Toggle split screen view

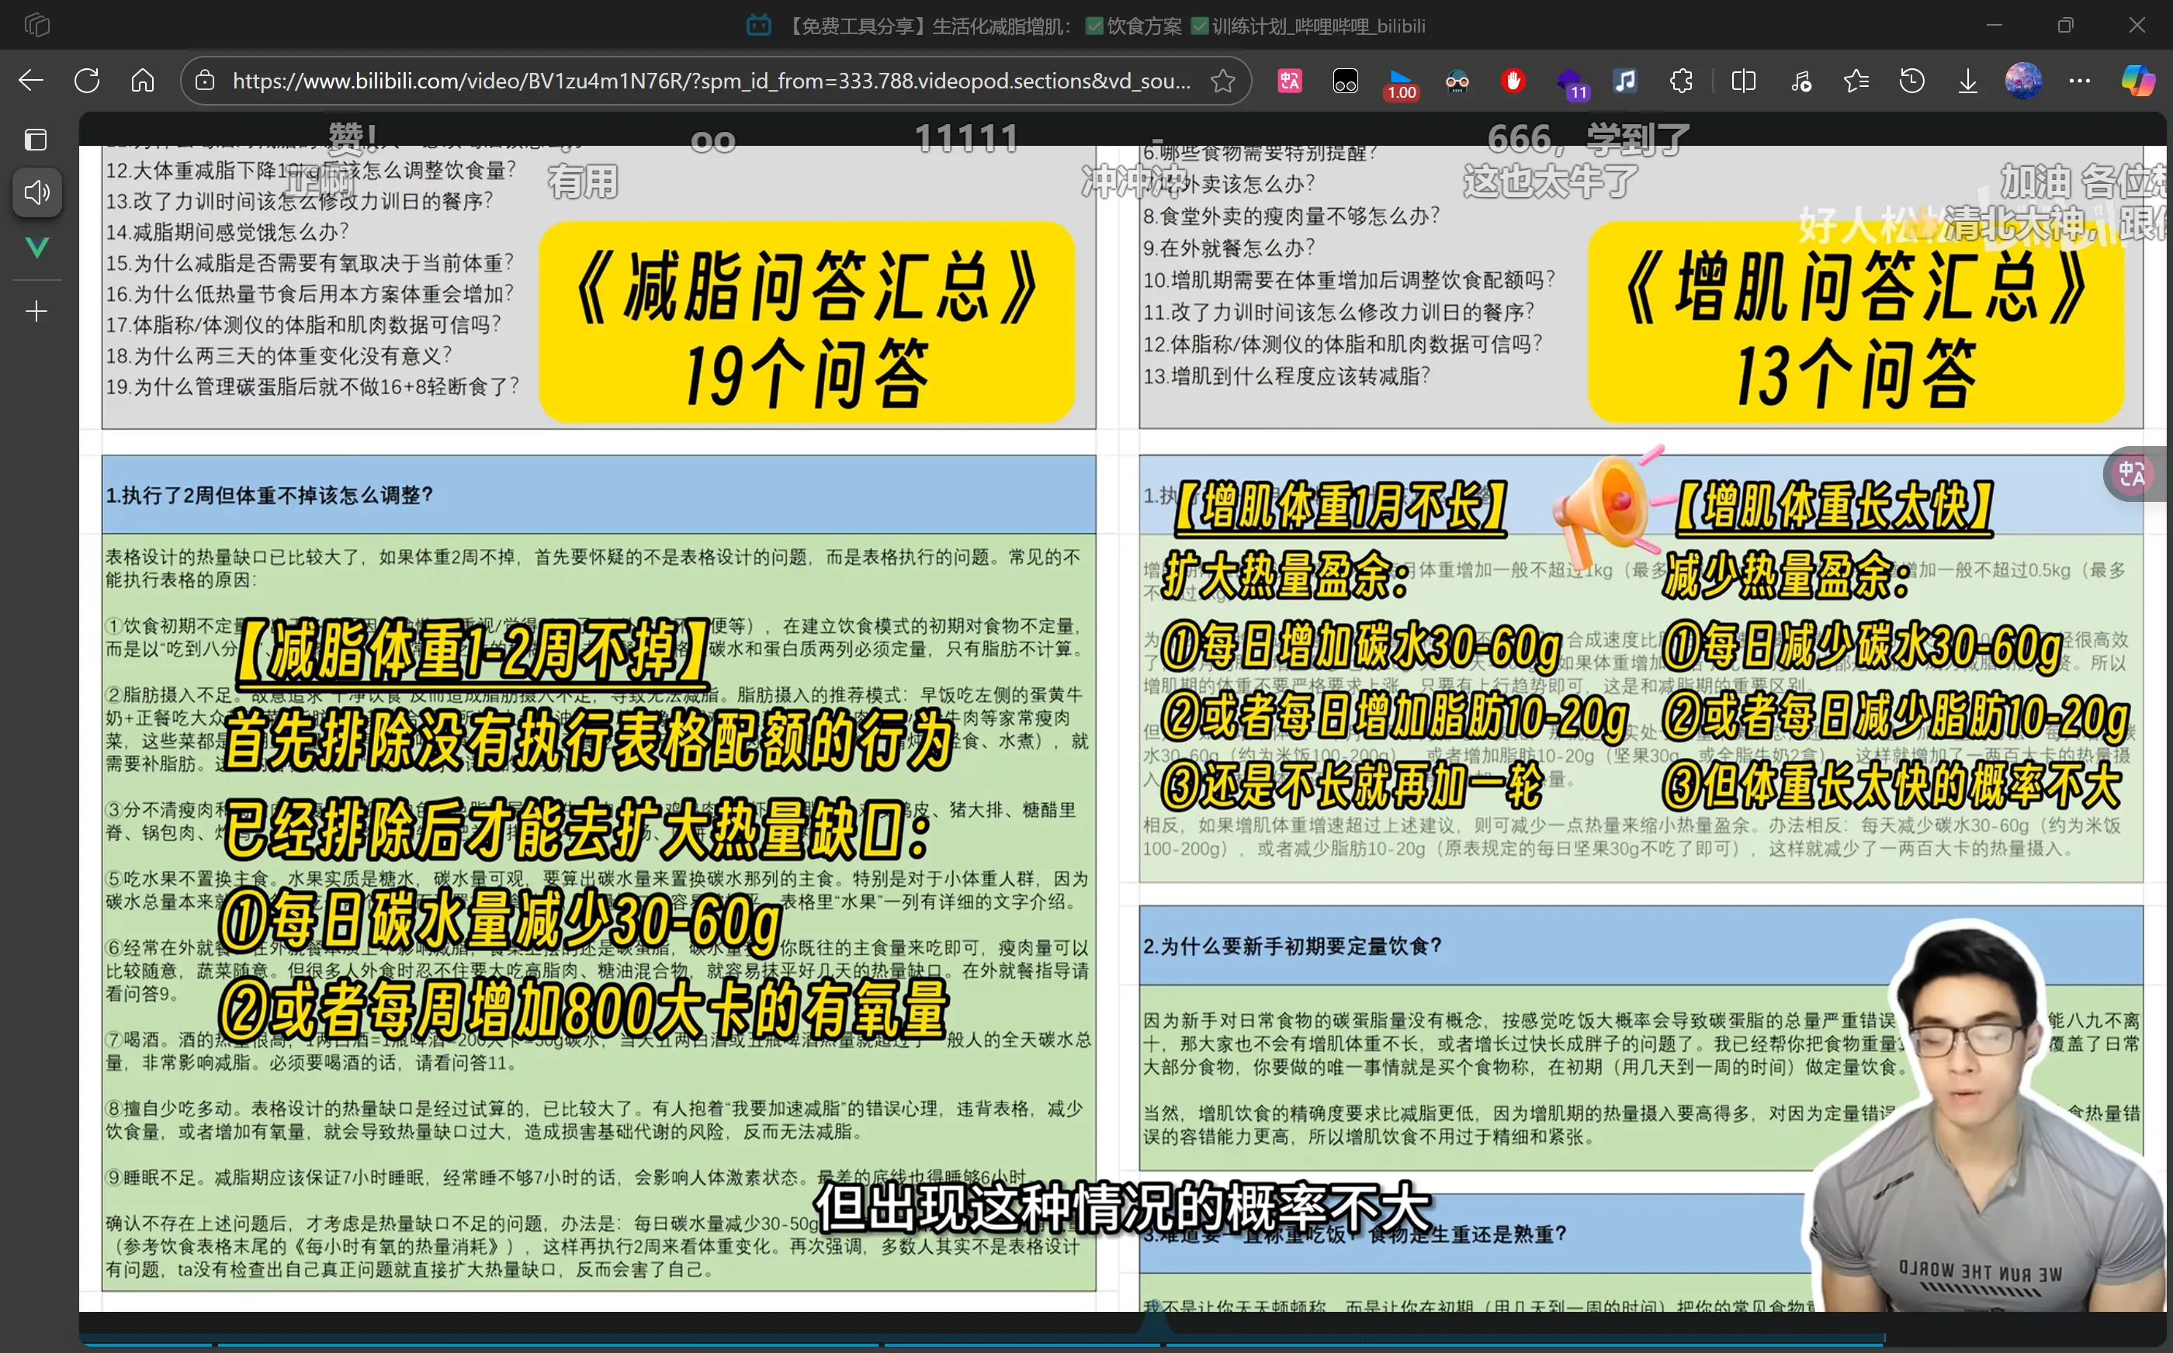[x=1743, y=81]
